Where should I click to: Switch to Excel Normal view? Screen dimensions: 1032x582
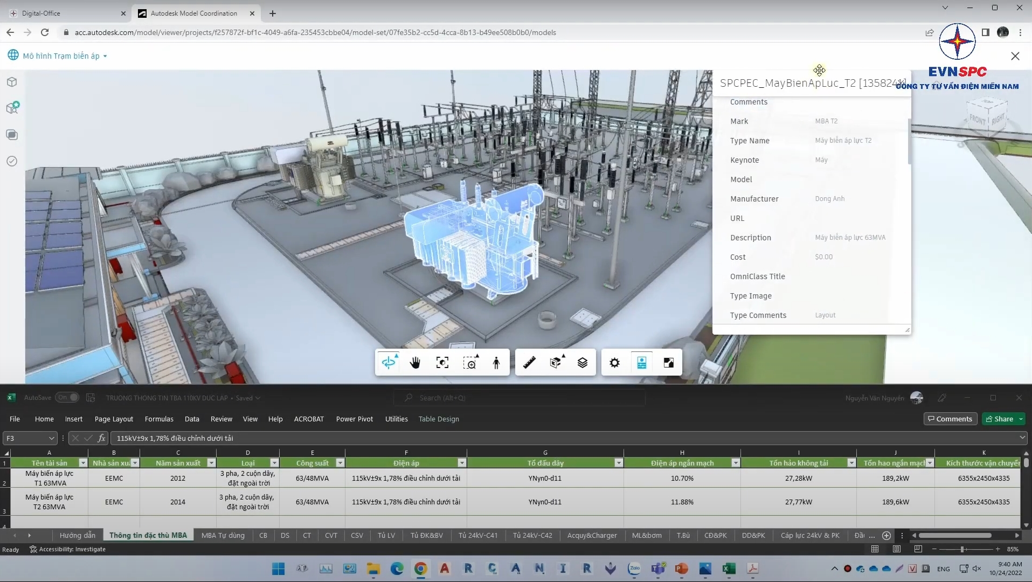pyautogui.click(x=875, y=549)
